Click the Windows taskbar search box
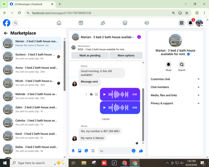 pyautogui.click(x=39, y=163)
